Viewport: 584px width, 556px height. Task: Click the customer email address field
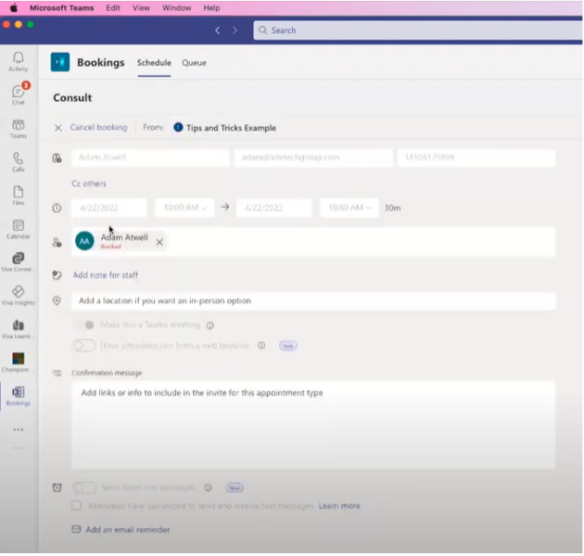(313, 158)
